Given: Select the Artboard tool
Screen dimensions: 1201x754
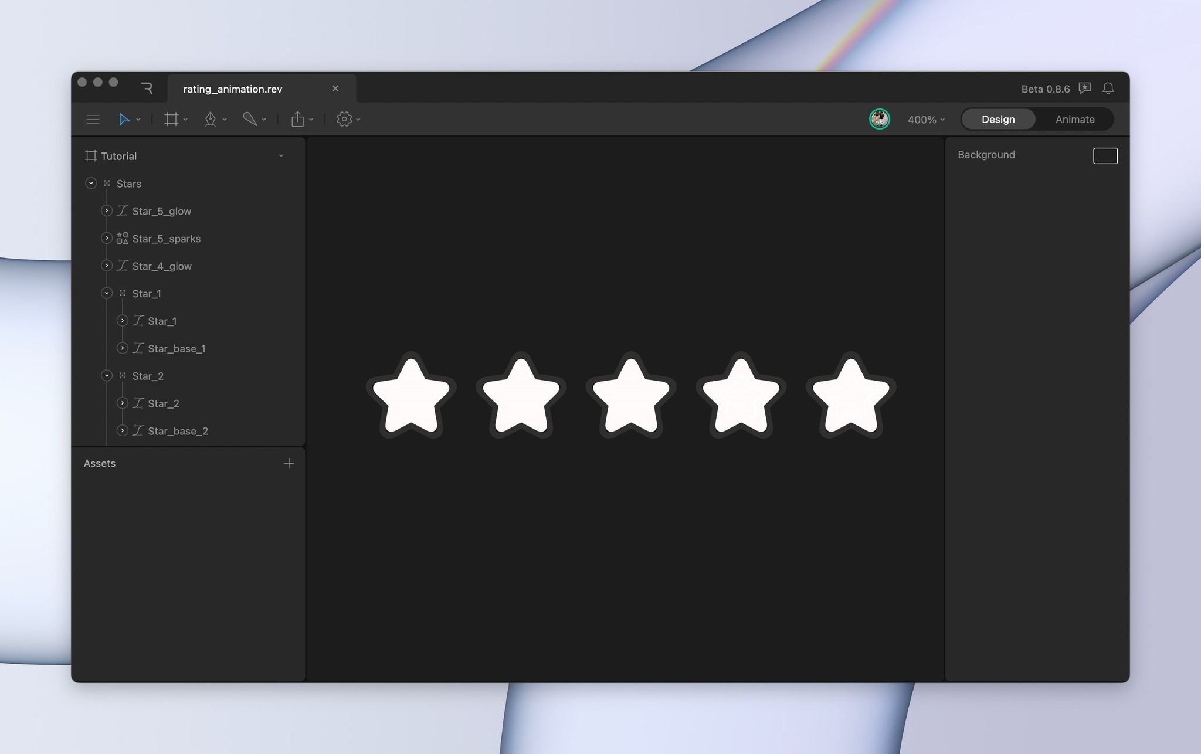Looking at the screenshot, I should [x=171, y=119].
